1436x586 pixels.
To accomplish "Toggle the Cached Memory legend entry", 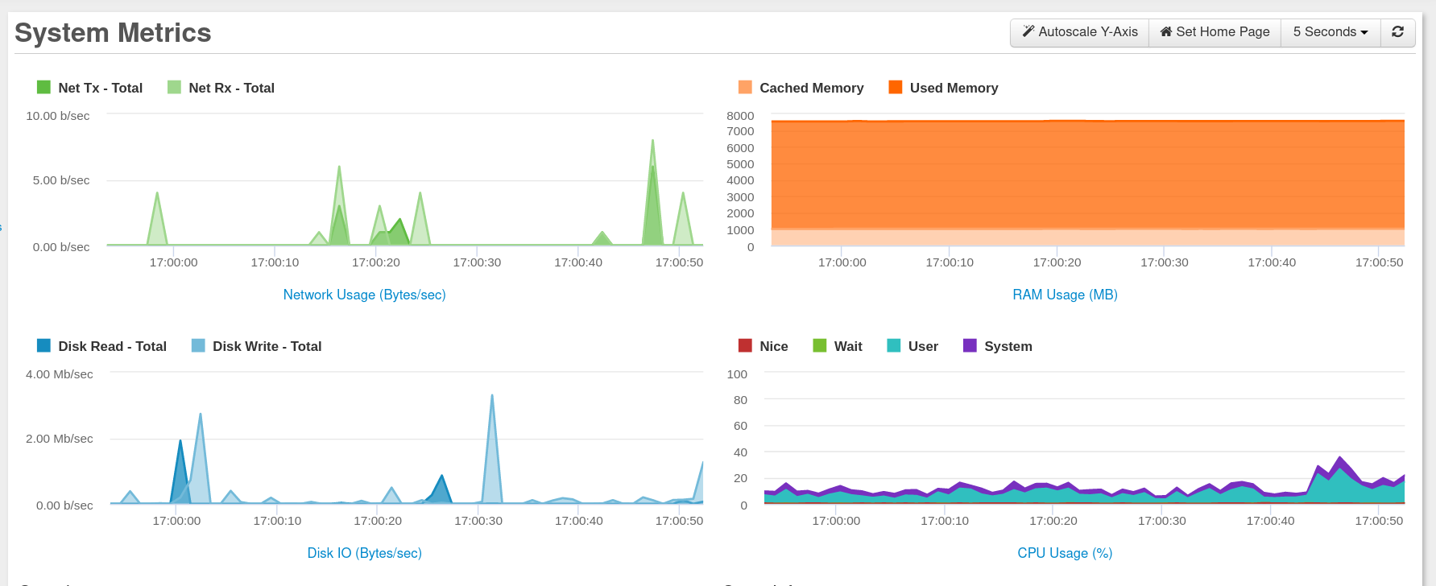I will pyautogui.click(x=801, y=88).
